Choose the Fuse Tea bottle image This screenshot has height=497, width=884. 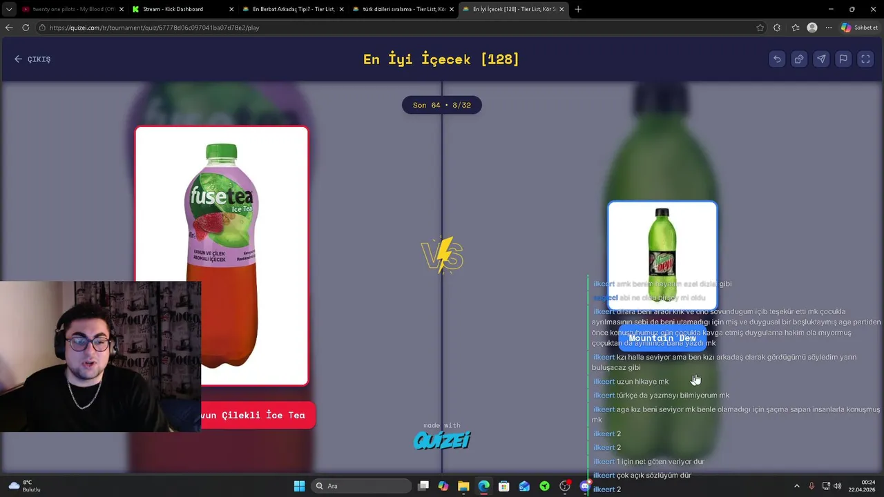222,255
